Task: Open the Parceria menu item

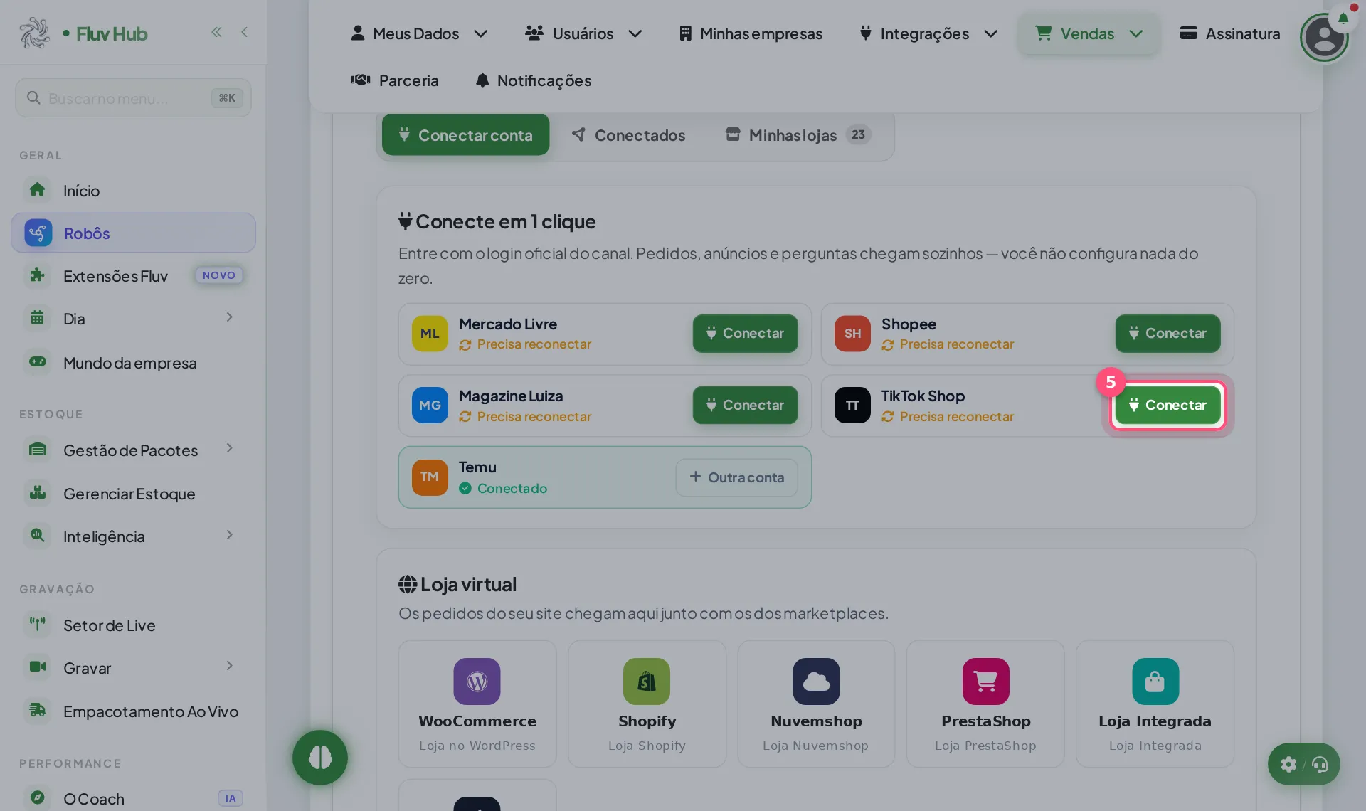Action: (395, 80)
